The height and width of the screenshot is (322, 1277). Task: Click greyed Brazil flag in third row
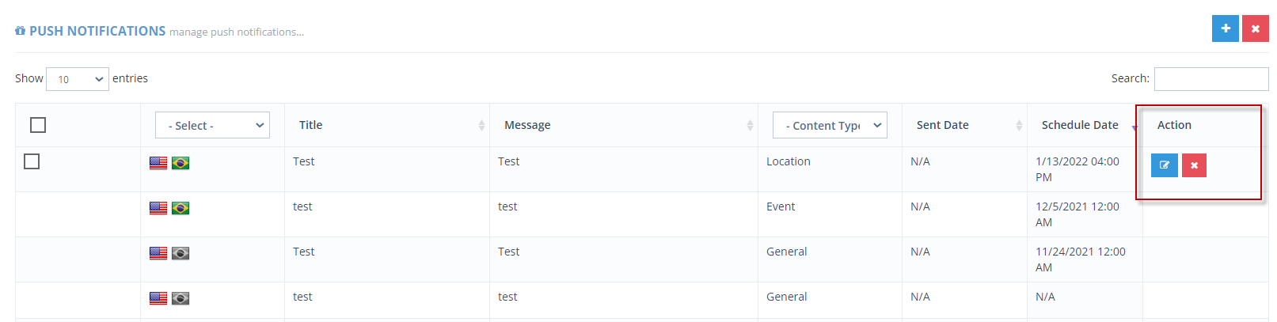[x=181, y=253]
